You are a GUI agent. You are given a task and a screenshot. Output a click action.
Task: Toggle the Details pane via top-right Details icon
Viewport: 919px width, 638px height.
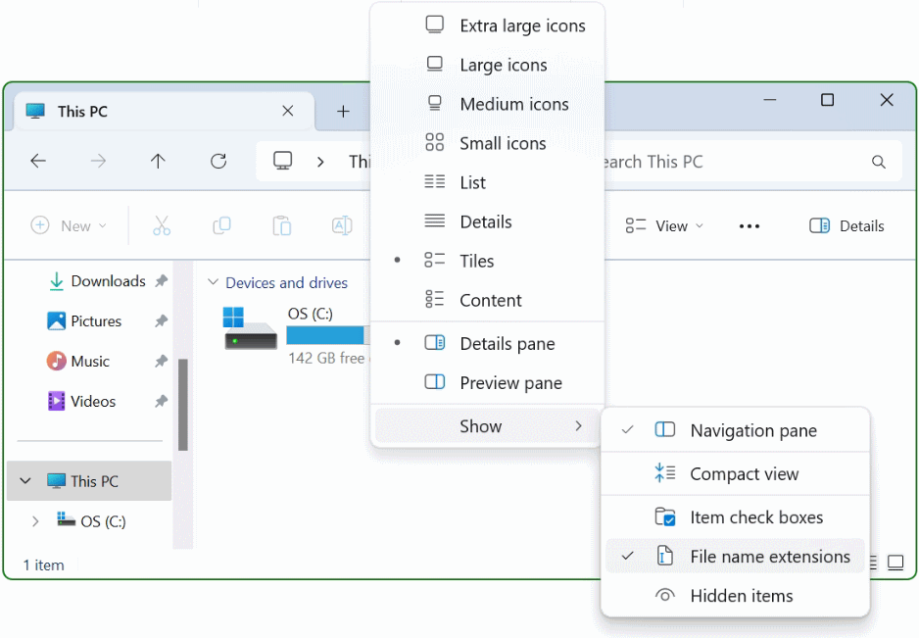(x=845, y=225)
